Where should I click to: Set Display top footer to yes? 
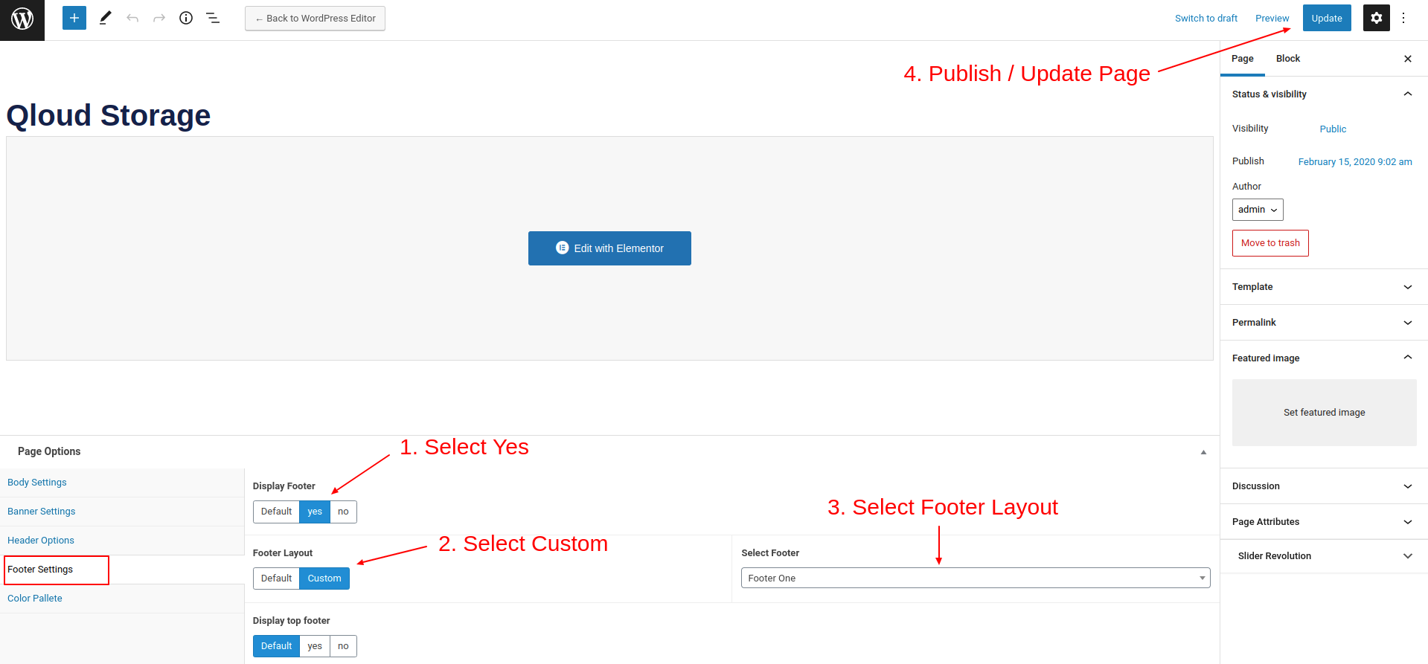pos(315,646)
